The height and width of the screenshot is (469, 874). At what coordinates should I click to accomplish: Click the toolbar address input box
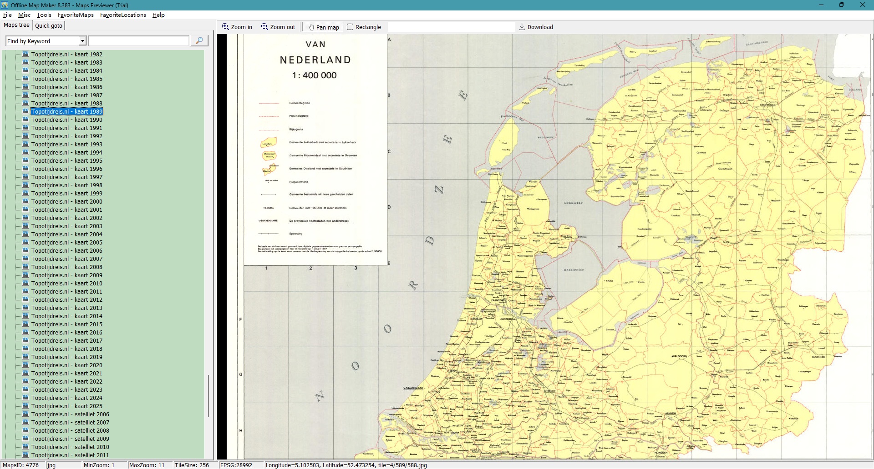(451, 27)
